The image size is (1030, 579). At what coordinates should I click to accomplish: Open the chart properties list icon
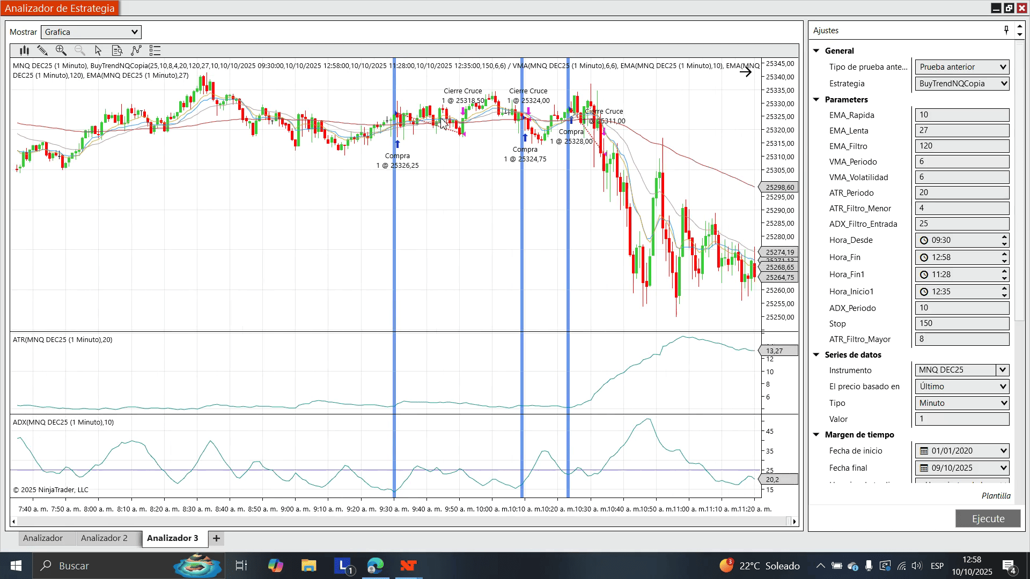[155, 50]
